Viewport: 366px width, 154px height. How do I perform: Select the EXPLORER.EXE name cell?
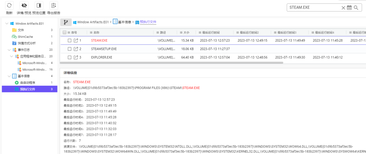[102, 57]
